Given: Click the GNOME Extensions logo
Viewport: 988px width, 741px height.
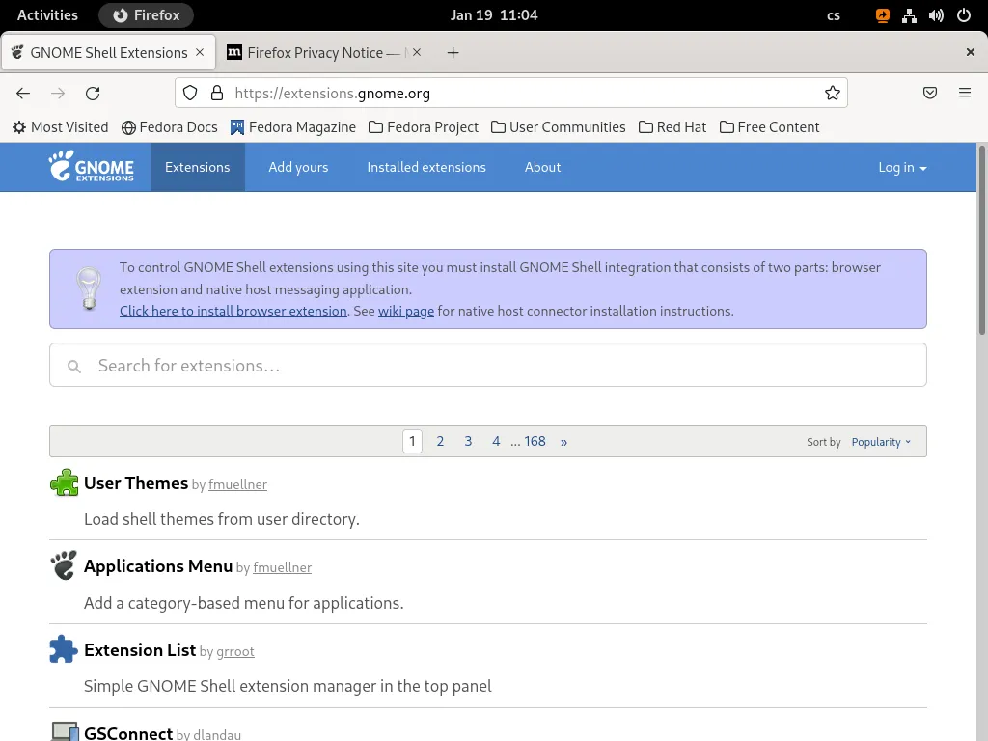Looking at the screenshot, I should coord(92,166).
